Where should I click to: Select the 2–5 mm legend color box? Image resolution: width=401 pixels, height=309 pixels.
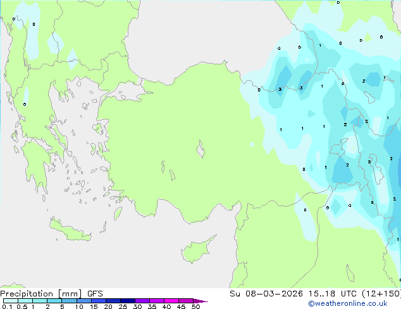[54, 301]
